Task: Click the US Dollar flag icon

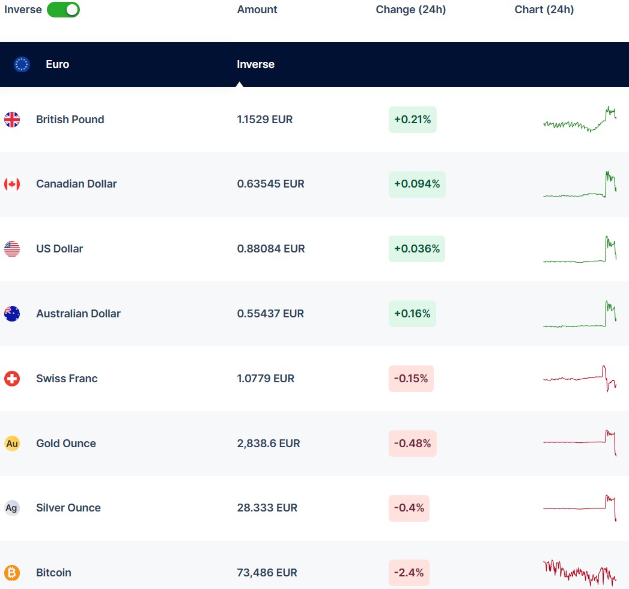Action: [x=12, y=249]
